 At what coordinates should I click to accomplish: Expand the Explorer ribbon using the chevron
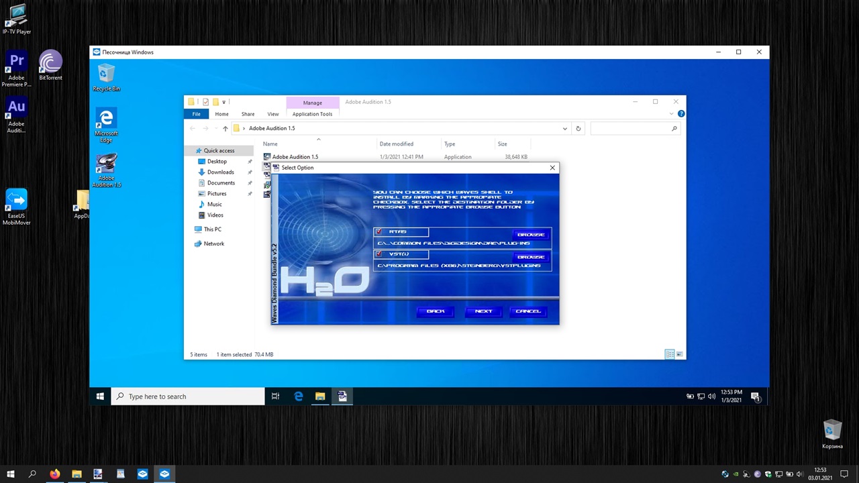coord(673,114)
